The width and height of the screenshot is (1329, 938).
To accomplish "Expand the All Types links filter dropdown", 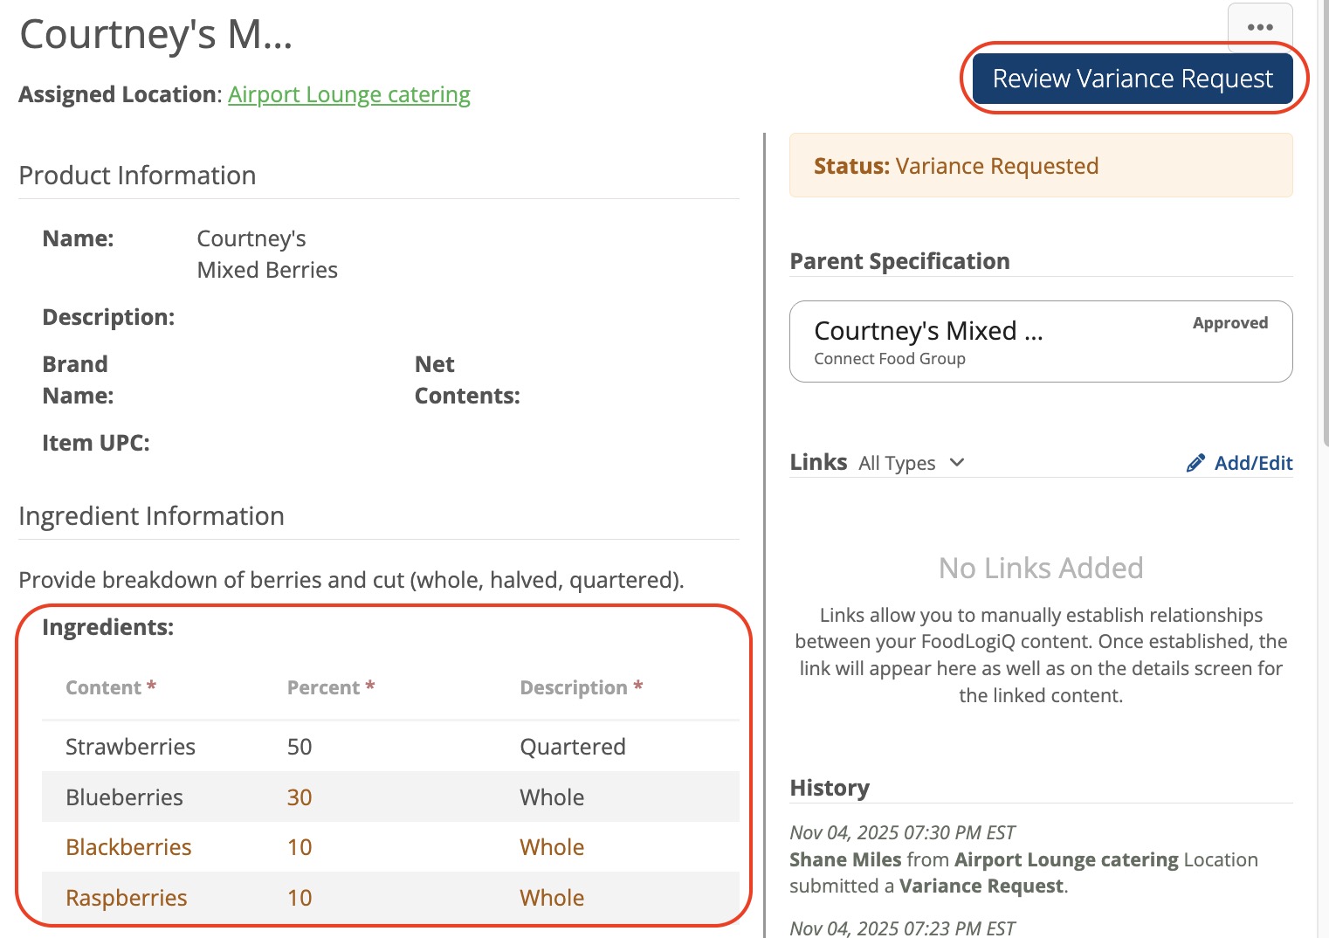I will pos(910,463).
